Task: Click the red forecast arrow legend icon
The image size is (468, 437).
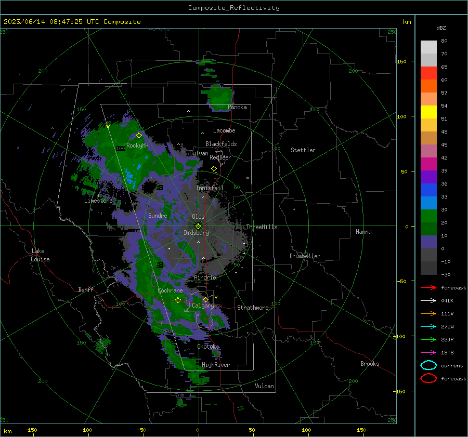Action: pos(428,287)
